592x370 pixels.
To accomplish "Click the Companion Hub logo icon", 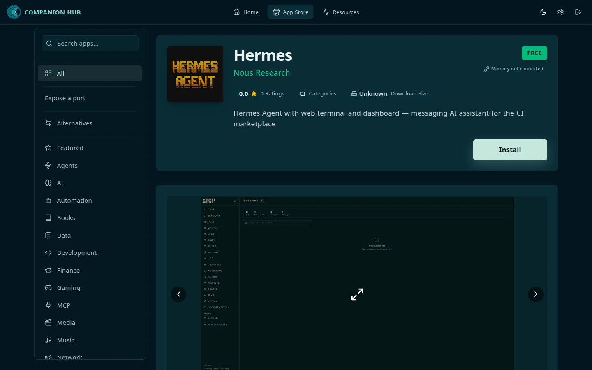I will [x=14, y=12].
